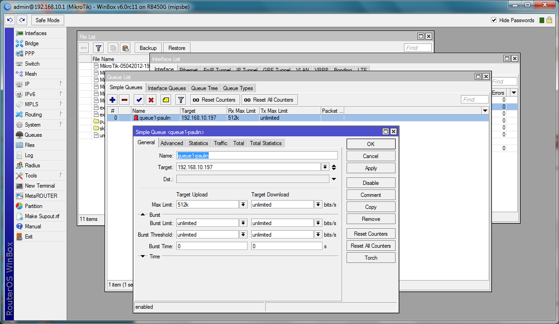Collapse the Burst section

(143, 215)
